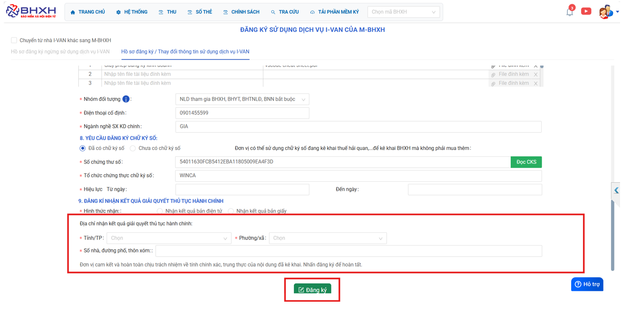Image resolution: width=644 pixels, height=334 pixels.
Task: Expand the right side panel arrow
Action: pyautogui.click(x=616, y=190)
